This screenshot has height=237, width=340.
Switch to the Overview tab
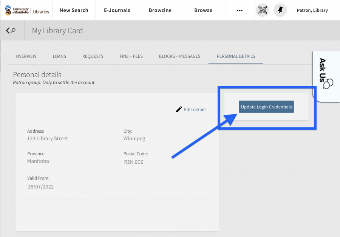26,56
